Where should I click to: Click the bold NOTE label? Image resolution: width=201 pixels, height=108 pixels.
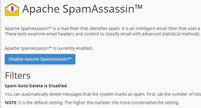pyautogui.click(x=11, y=103)
